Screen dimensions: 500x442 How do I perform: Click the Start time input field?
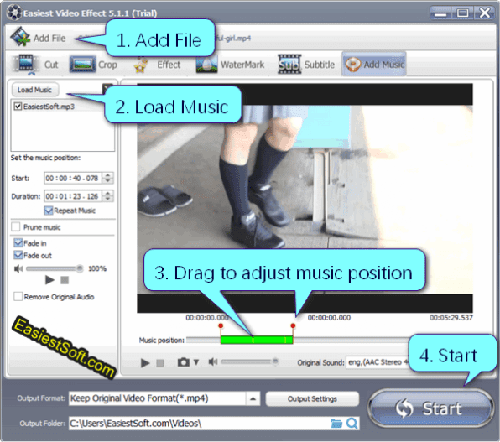click(73, 178)
